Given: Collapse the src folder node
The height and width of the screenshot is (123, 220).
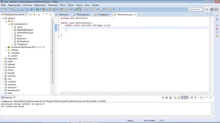Looking at the screenshot, I should point(6,21).
